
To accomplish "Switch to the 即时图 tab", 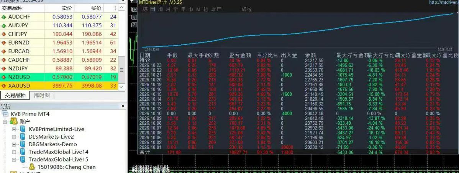I will point(42,95).
